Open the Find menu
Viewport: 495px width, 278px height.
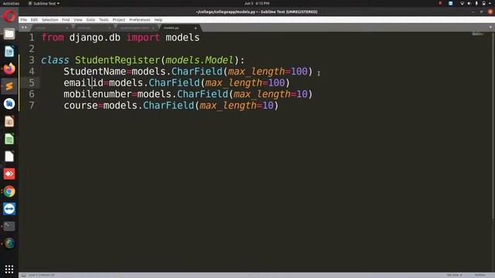[66, 19]
